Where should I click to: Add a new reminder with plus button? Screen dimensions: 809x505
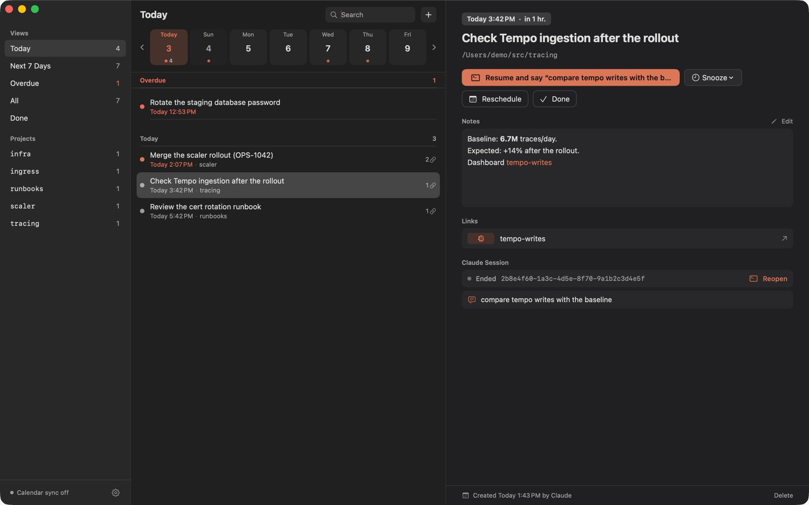(428, 15)
